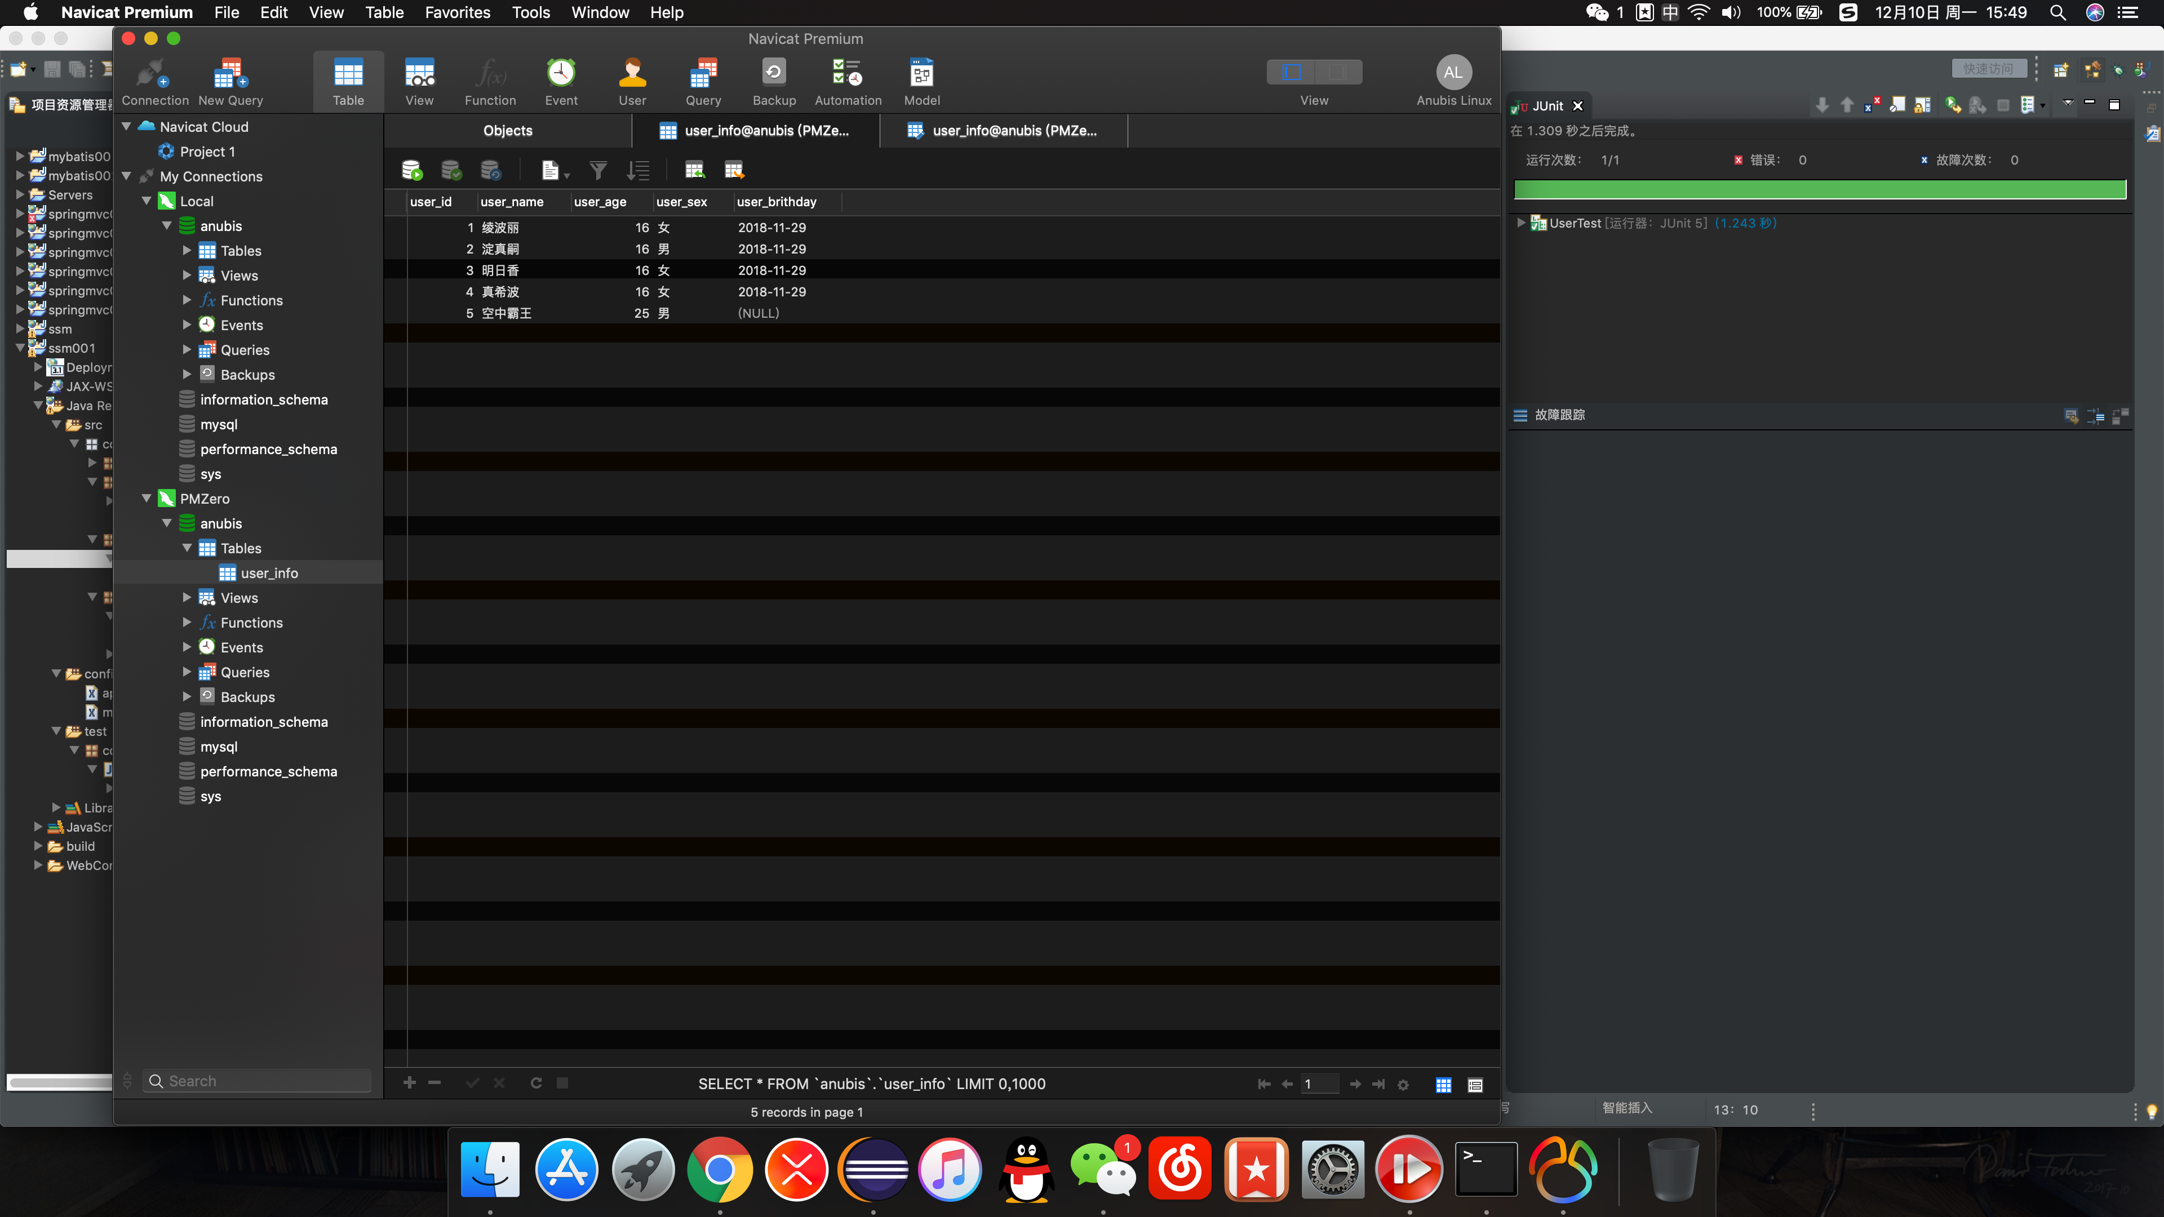Click the filter funnel icon

click(x=597, y=171)
